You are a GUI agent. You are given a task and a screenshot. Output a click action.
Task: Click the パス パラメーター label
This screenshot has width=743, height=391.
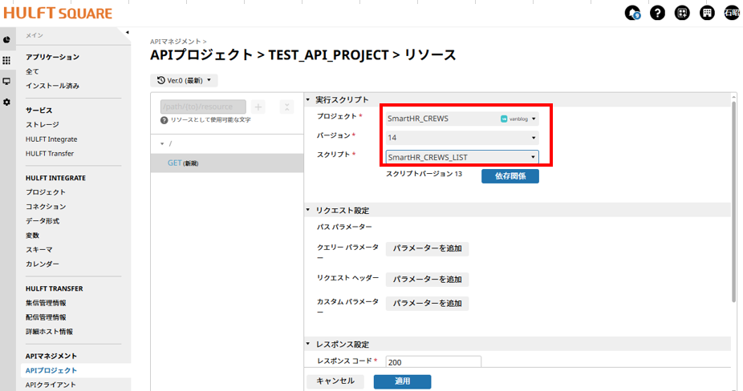coord(344,227)
